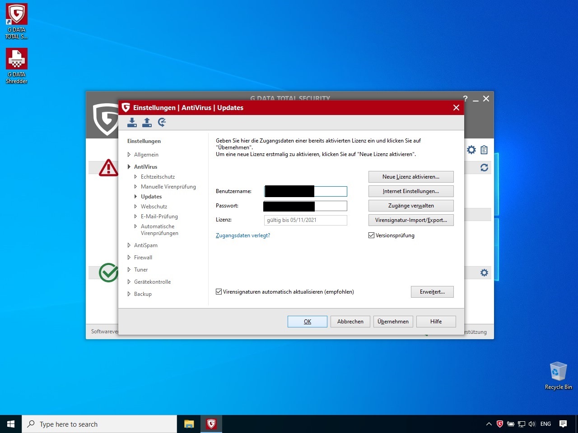
Task: Click the green checkmark status icon
Action: point(108,273)
